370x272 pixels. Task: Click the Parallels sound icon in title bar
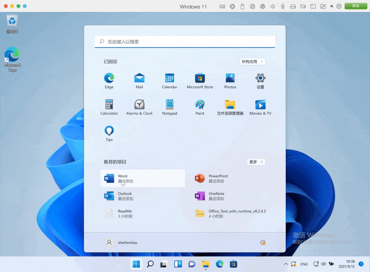coord(272,6)
